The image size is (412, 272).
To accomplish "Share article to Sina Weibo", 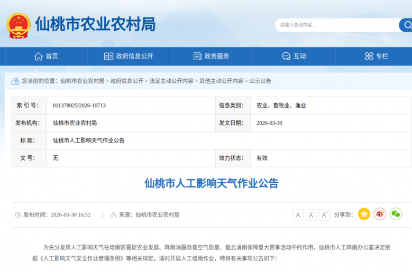I will 380,214.
